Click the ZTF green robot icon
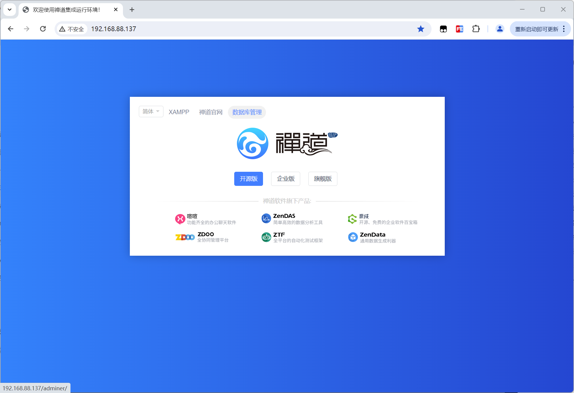 [266, 237]
